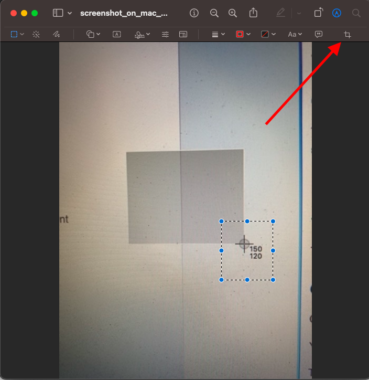The height and width of the screenshot is (380, 369).
Task: Expand the signature dropdown arrow
Action: tap(148, 34)
